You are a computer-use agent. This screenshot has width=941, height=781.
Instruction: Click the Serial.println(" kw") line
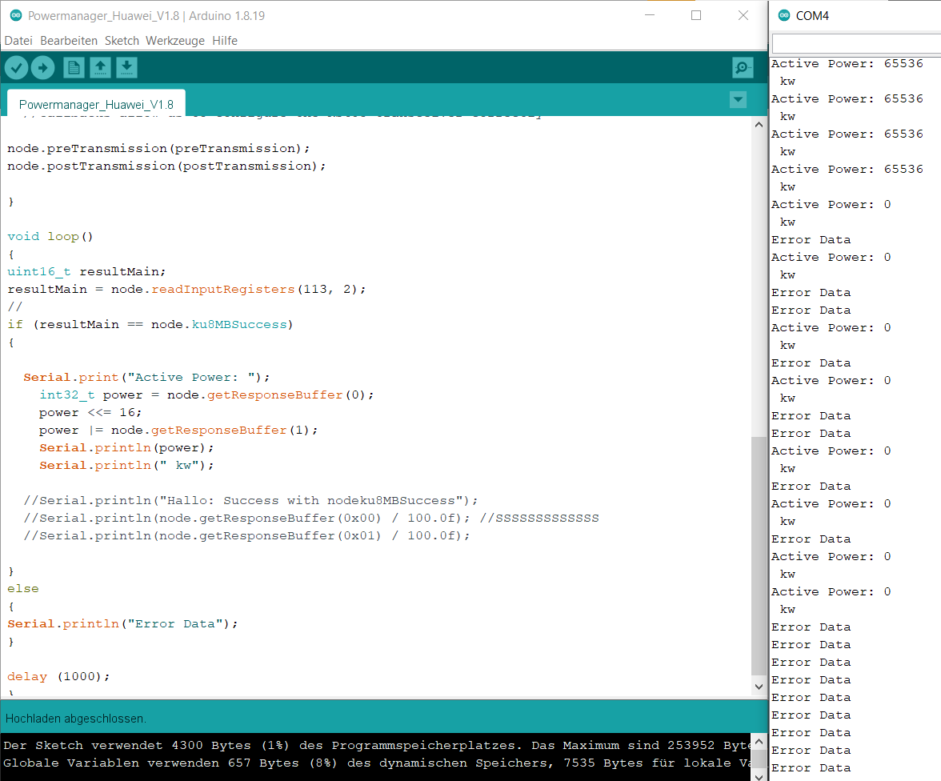(126, 465)
